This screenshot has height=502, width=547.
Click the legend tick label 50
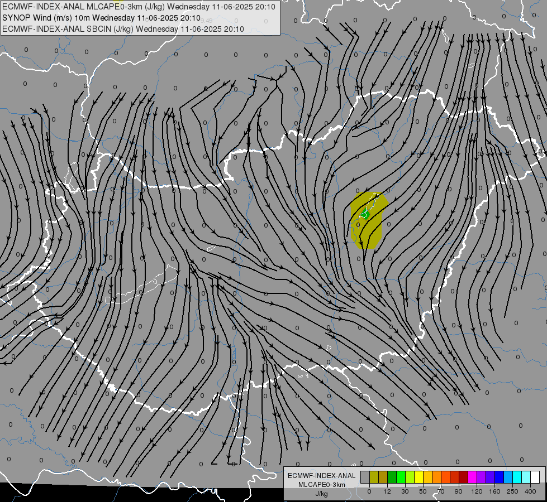coord(423,491)
